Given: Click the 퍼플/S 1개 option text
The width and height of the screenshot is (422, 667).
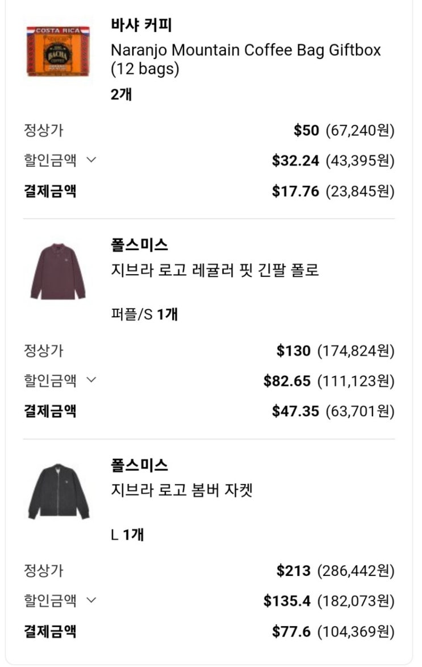Looking at the screenshot, I should [144, 314].
